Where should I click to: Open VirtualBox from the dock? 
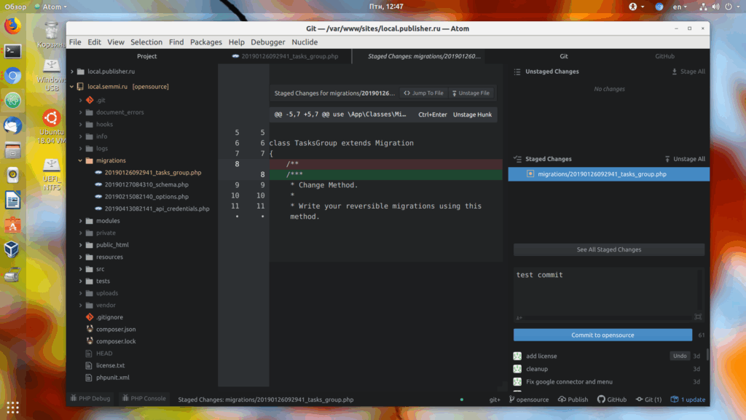pyautogui.click(x=13, y=249)
